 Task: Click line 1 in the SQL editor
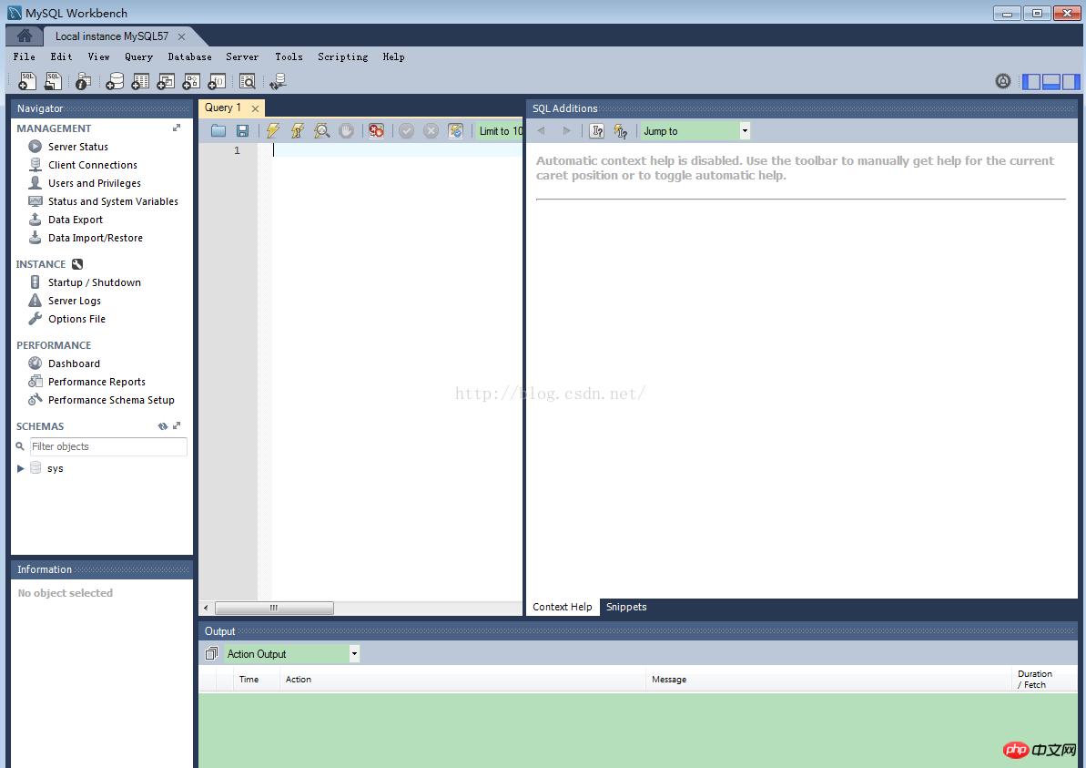397,150
